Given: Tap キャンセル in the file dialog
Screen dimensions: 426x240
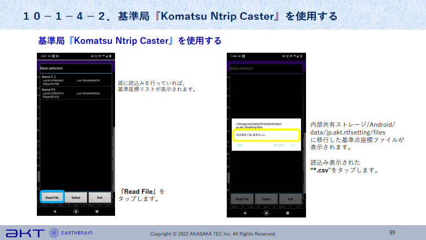Looking at the screenshot, I should 278,145.
